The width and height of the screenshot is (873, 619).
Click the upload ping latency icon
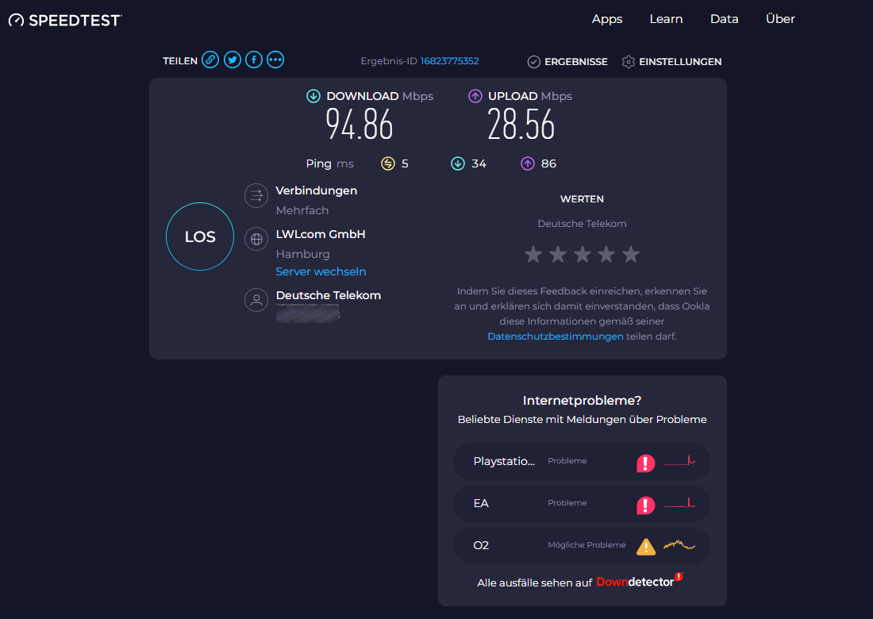[x=527, y=163]
